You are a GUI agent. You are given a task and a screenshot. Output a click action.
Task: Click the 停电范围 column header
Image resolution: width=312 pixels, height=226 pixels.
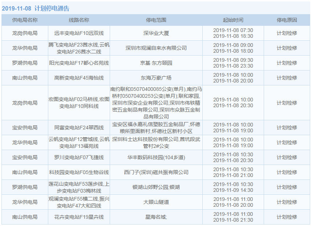[x=156, y=20]
